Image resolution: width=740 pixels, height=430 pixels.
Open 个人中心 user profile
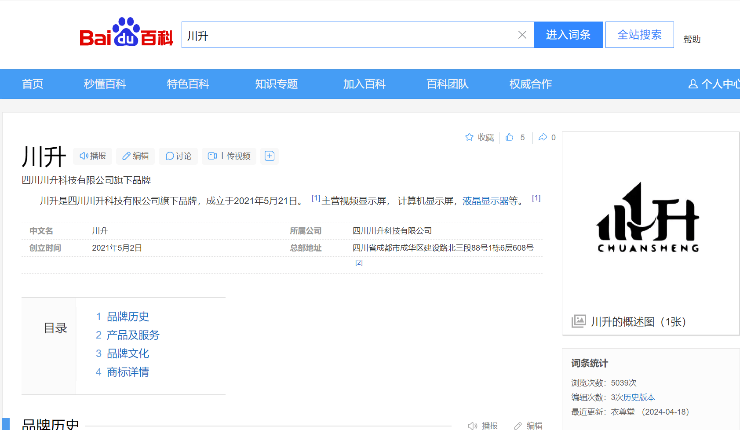pos(714,84)
